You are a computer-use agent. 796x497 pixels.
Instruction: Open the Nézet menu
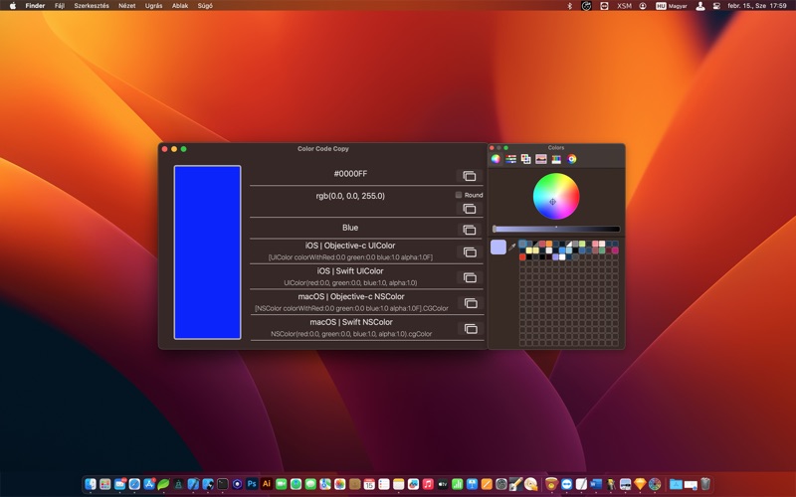point(127,6)
